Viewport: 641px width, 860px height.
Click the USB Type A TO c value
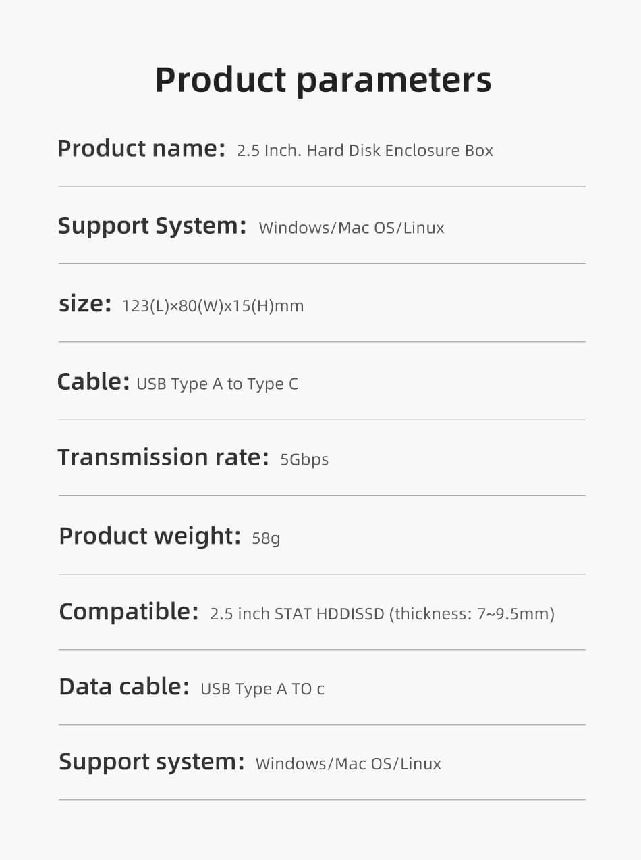tap(262, 689)
